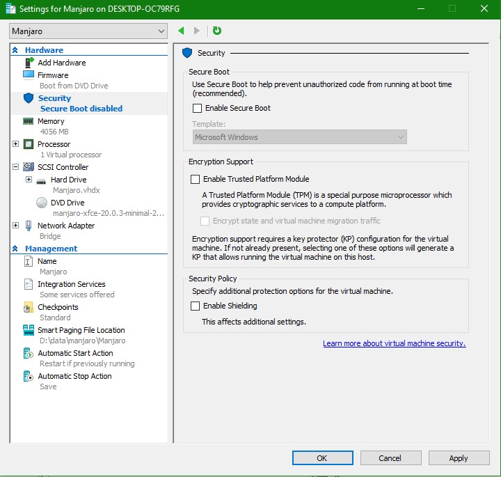Screen dimensions: 501x477
Task: Select the Add Hardware icon
Action: coord(29,63)
